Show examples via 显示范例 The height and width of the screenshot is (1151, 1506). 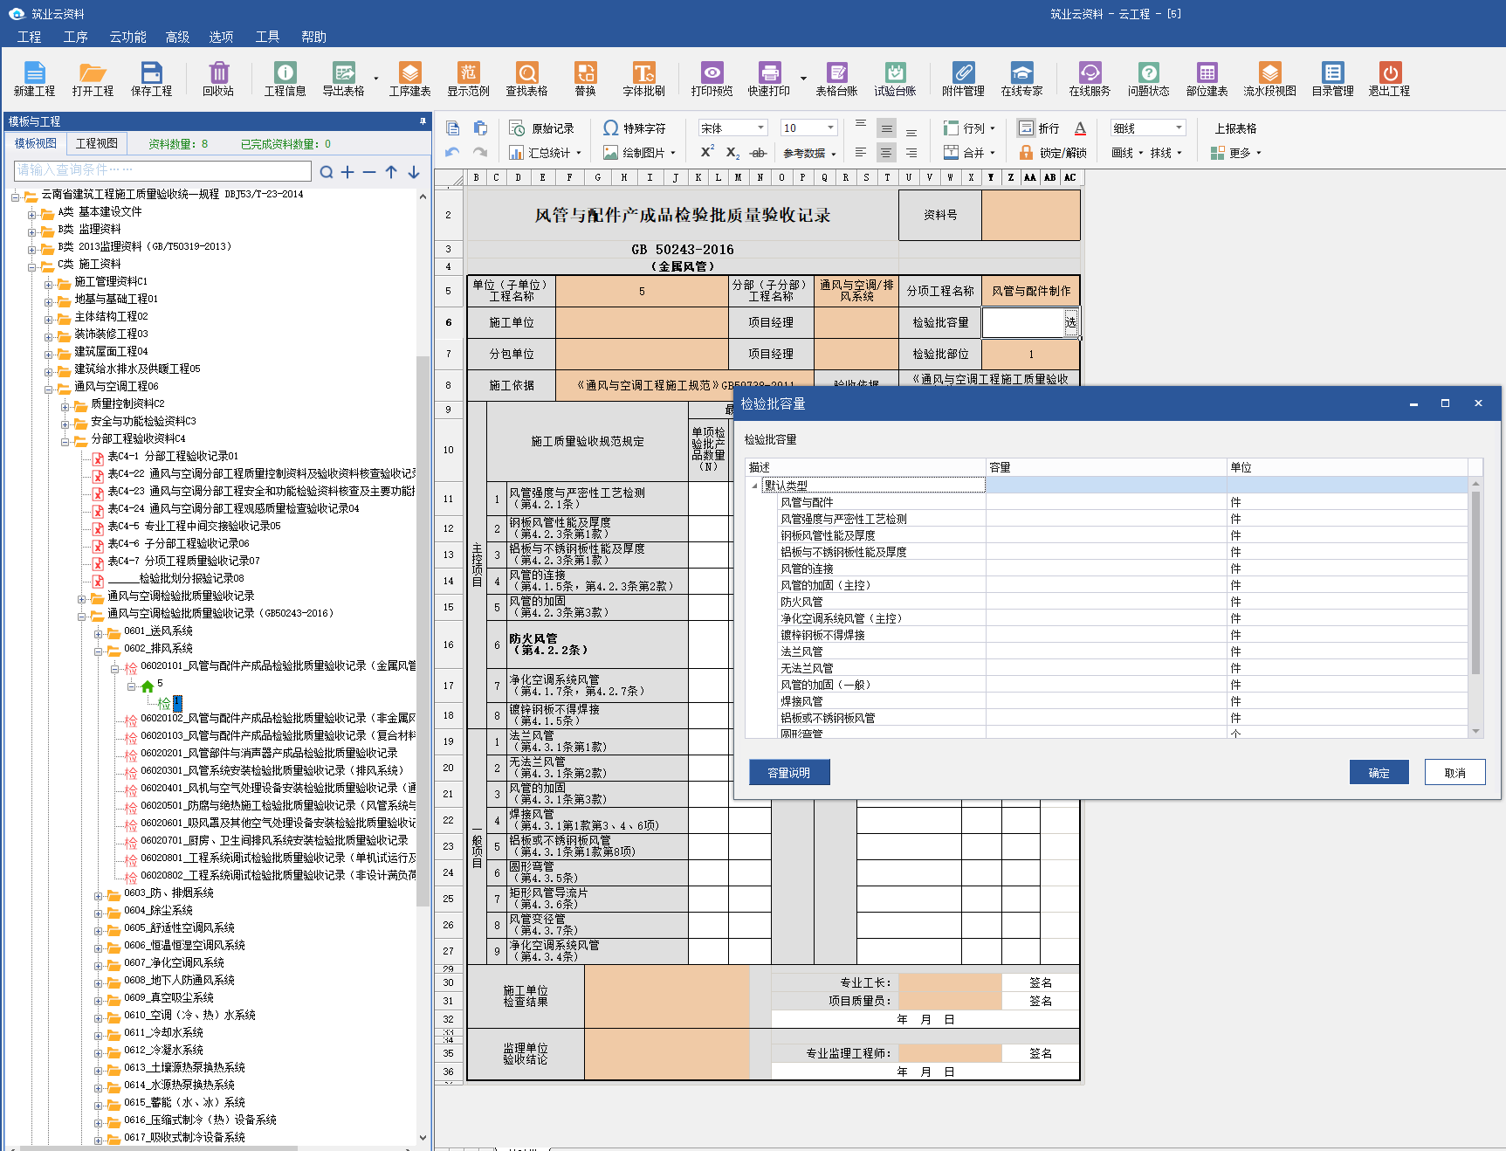coord(468,79)
